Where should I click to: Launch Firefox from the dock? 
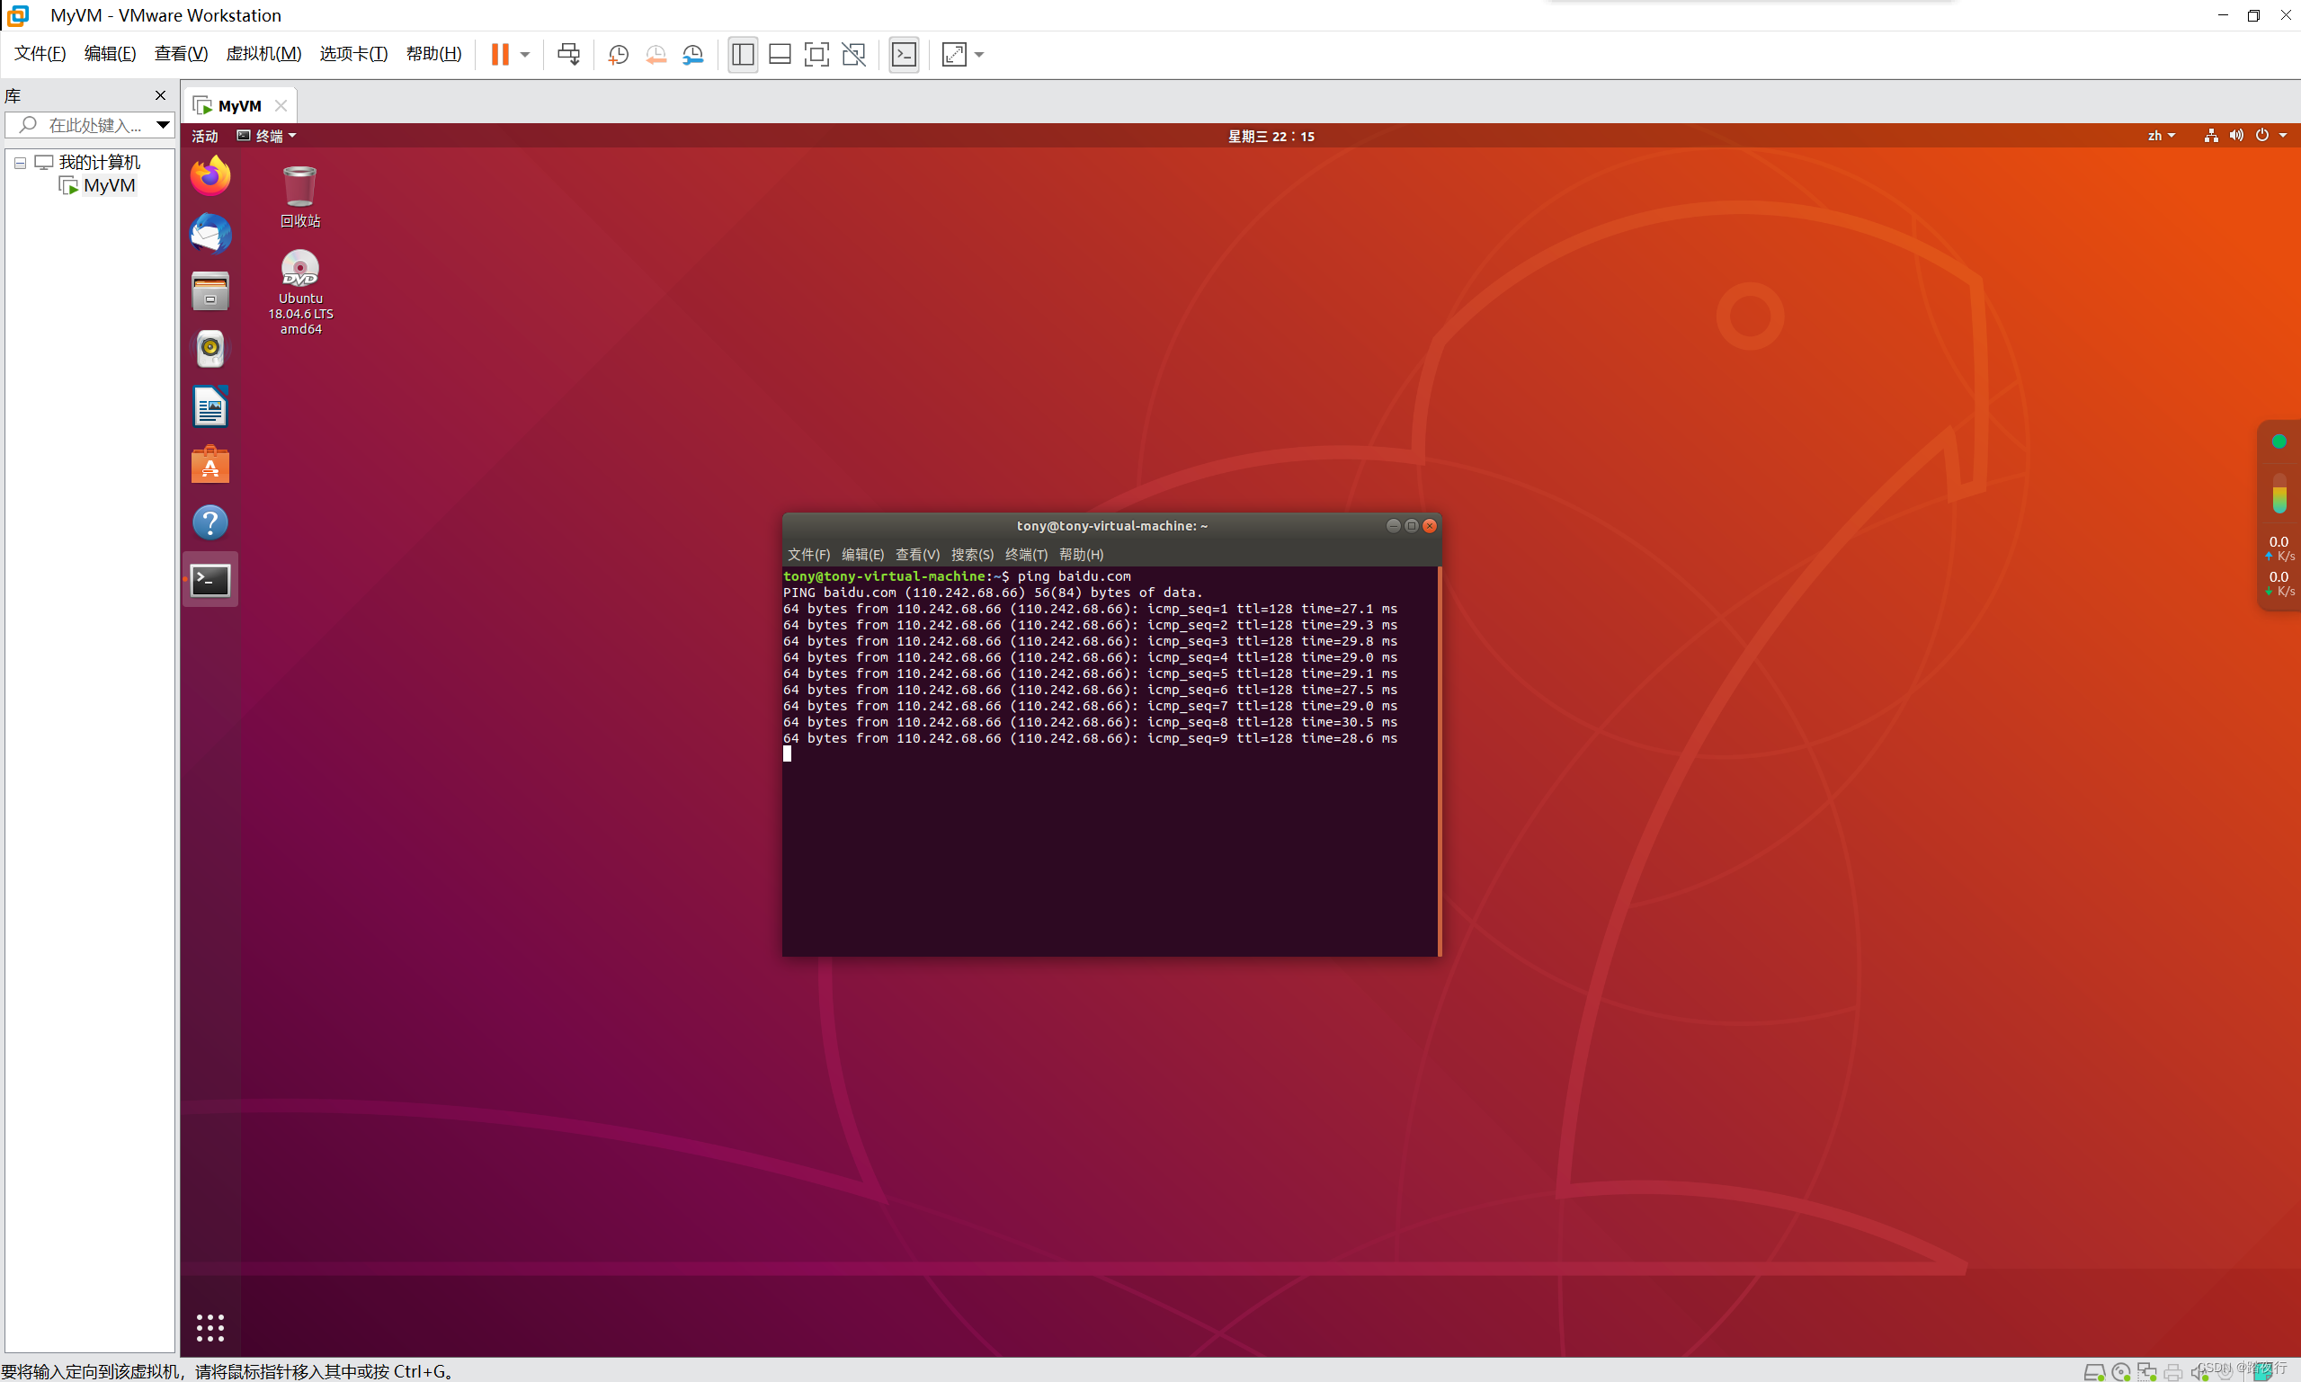coord(210,175)
